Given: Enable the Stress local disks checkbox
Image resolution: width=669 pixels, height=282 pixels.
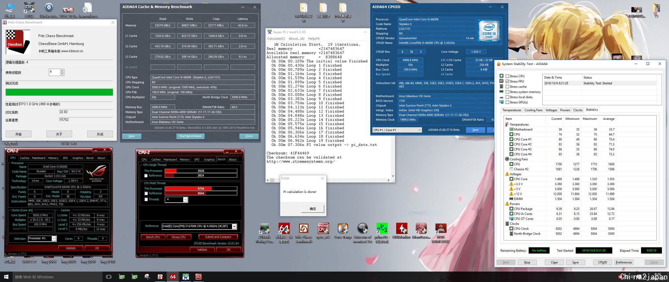Looking at the screenshot, I should pyautogui.click(x=507, y=97).
